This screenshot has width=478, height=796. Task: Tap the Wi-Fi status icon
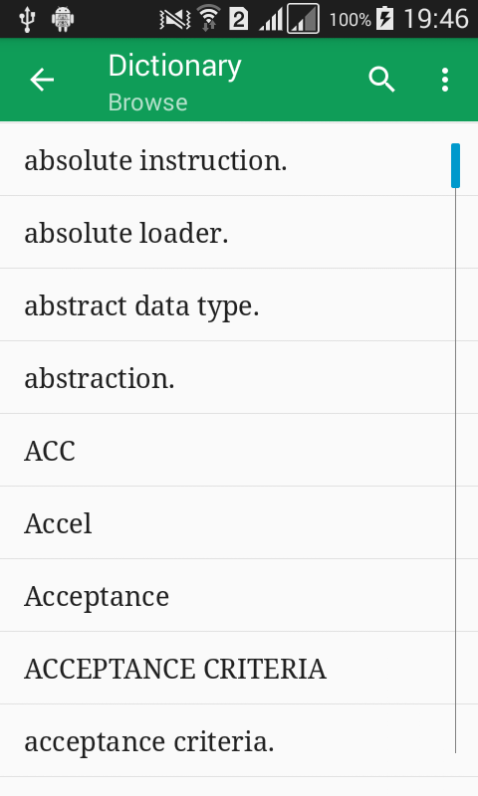click(208, 19)
